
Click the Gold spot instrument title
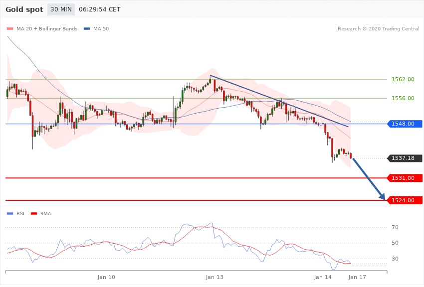[24, 9]
